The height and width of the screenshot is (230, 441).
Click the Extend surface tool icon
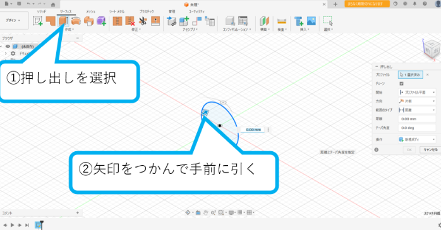[x=155, y=21]
